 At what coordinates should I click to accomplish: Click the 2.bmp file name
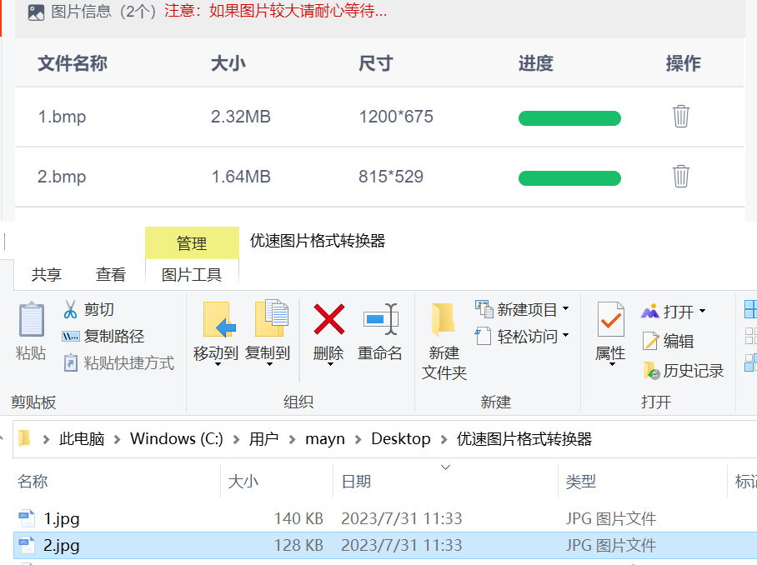62,177
